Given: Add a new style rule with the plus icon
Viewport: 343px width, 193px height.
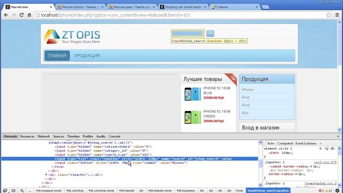Looking at the screenshot, I should tap(320, 149).
